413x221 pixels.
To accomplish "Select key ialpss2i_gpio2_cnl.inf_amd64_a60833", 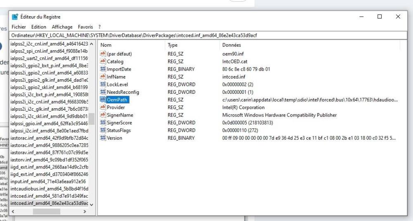I will [x=49, y=73].
